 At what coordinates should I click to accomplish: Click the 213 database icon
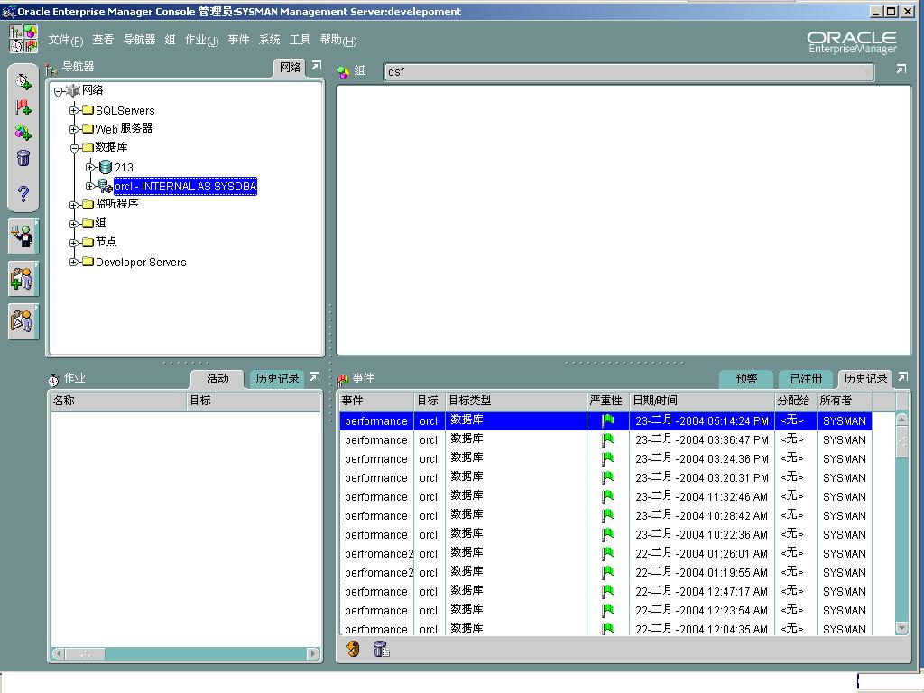(x=106, y=167)
